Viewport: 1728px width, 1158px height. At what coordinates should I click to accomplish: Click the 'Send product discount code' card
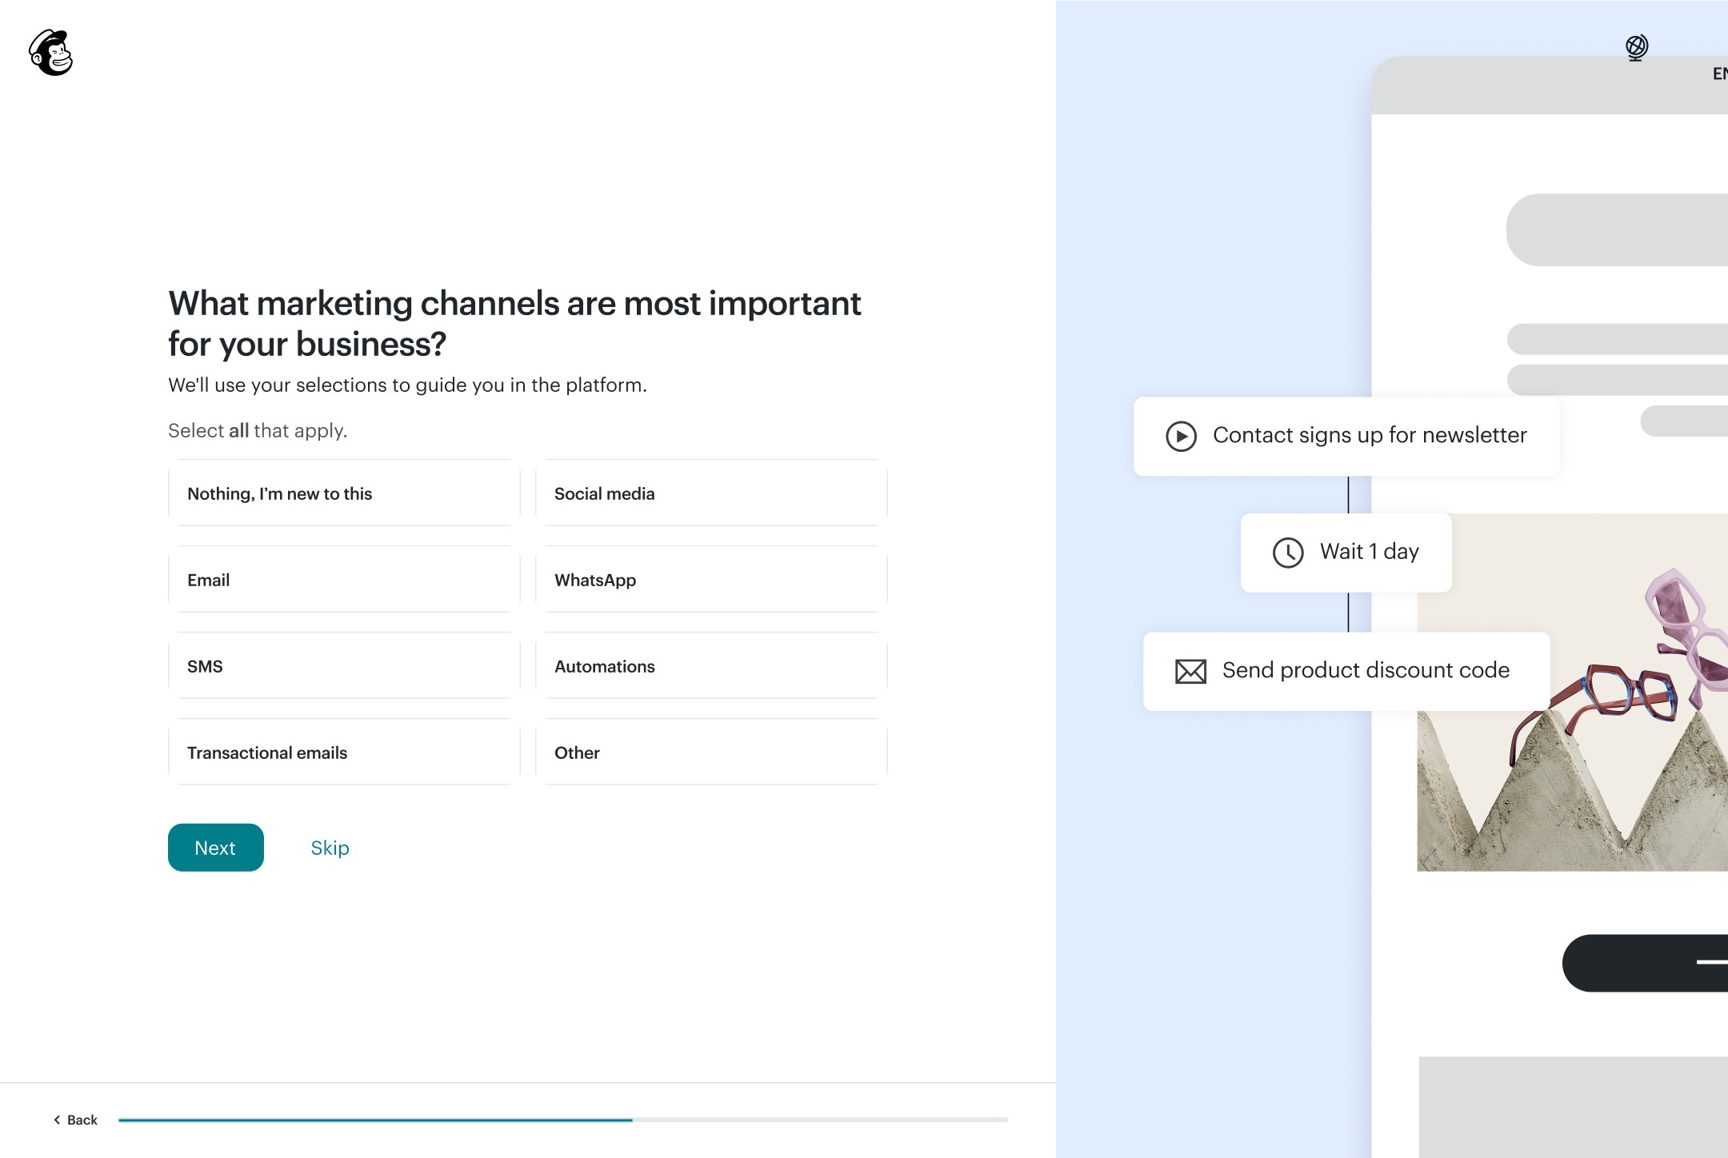point(1346,671)
